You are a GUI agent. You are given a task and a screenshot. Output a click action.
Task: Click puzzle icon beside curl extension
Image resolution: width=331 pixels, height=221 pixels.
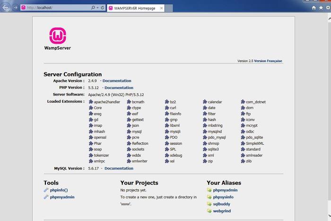(x=167, y=107)
